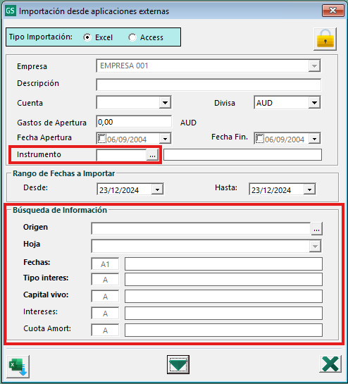The height and width of the screenshot is (384, 348).
Task: Click the green down-arrow accept button
Action: 178,365
